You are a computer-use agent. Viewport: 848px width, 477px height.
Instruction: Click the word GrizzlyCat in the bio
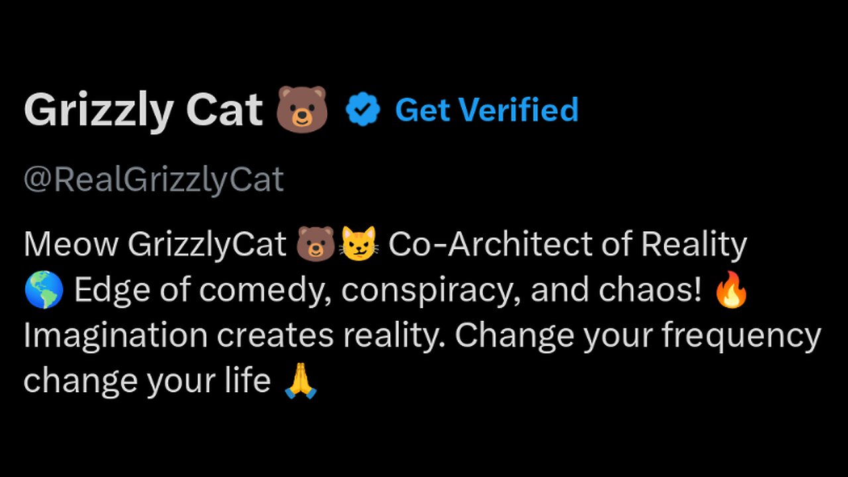pos(207,244)
